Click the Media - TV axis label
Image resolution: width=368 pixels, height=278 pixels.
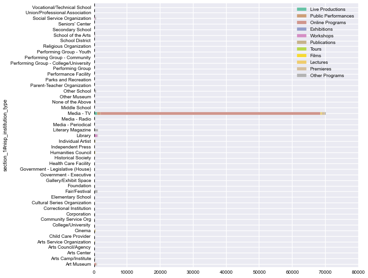tap(79, 113)
